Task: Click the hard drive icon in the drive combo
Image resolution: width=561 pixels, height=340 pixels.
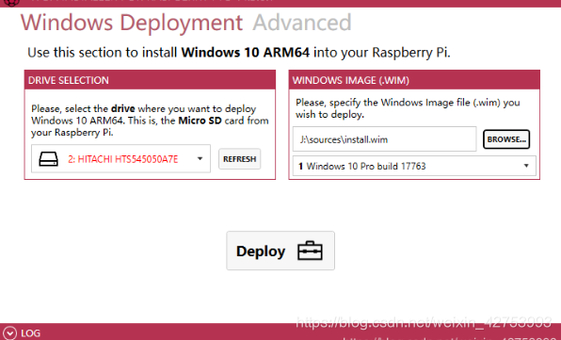Action: click(48, 159)
